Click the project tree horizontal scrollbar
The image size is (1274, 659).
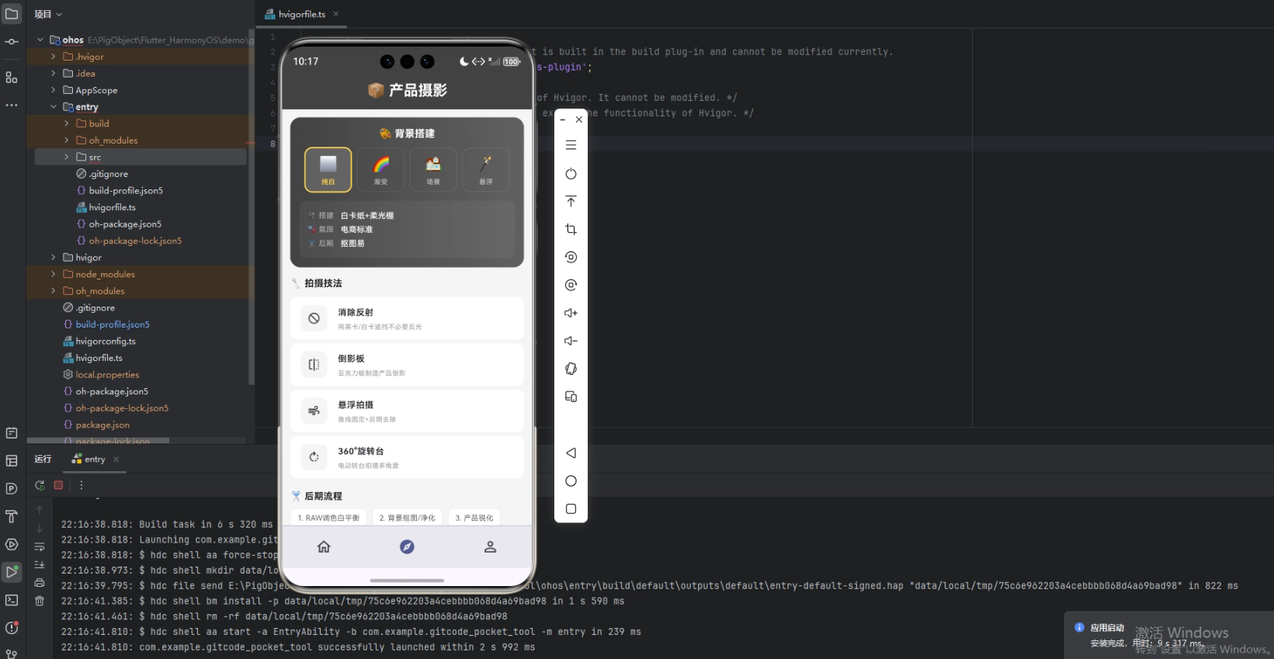coord(98,441)
